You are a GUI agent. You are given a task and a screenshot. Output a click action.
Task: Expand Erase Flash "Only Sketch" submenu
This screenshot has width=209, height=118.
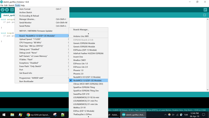point(42,66)
